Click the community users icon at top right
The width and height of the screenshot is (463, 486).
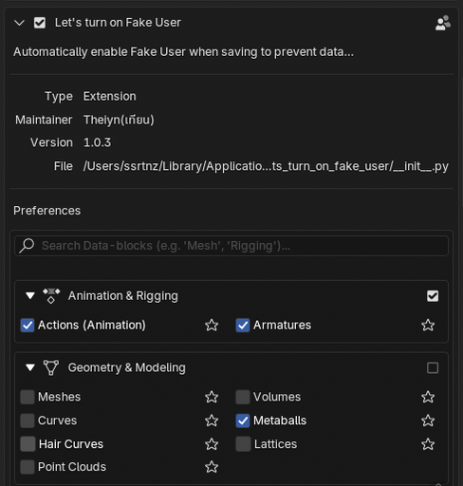(443, 23)
